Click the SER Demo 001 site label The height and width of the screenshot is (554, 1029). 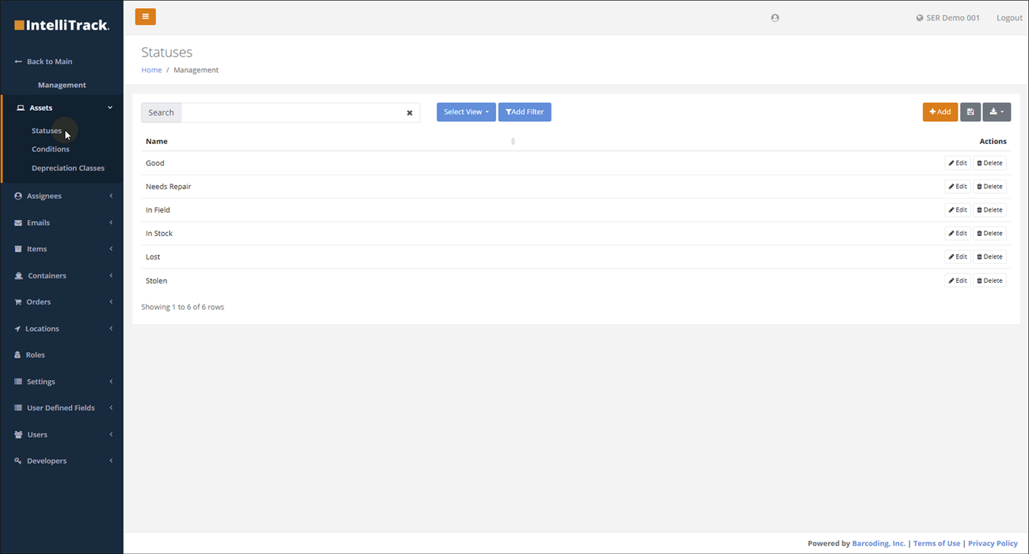pos(953,18)
